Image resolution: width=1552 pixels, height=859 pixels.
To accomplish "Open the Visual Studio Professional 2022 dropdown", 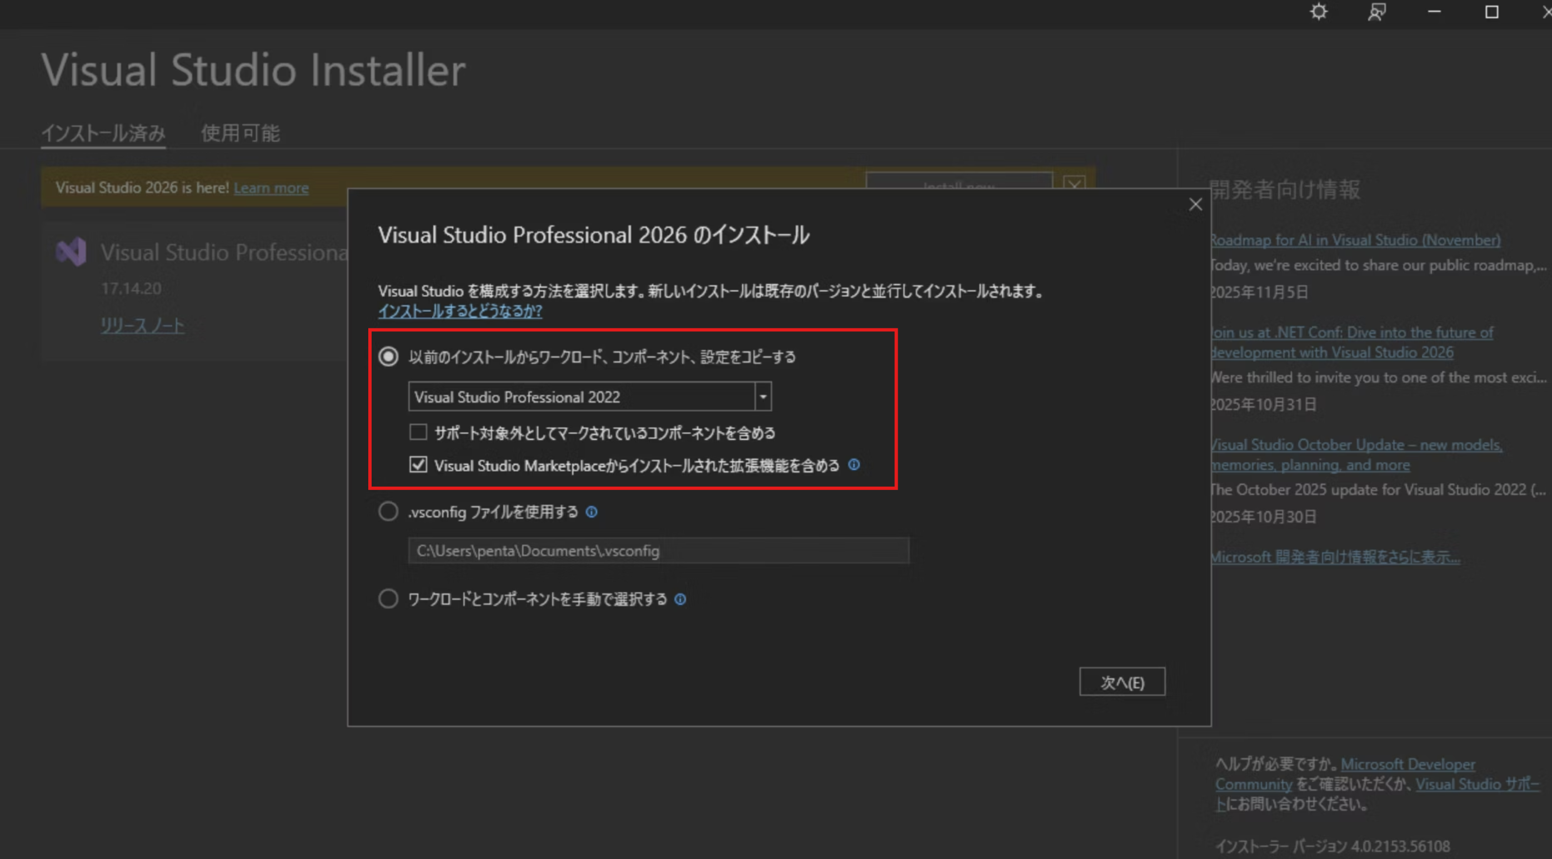I will click(x=763, y=397).
